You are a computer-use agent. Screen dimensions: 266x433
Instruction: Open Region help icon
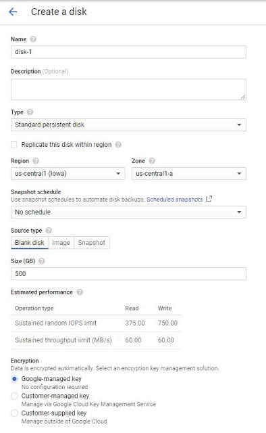(x=36, y=161)
